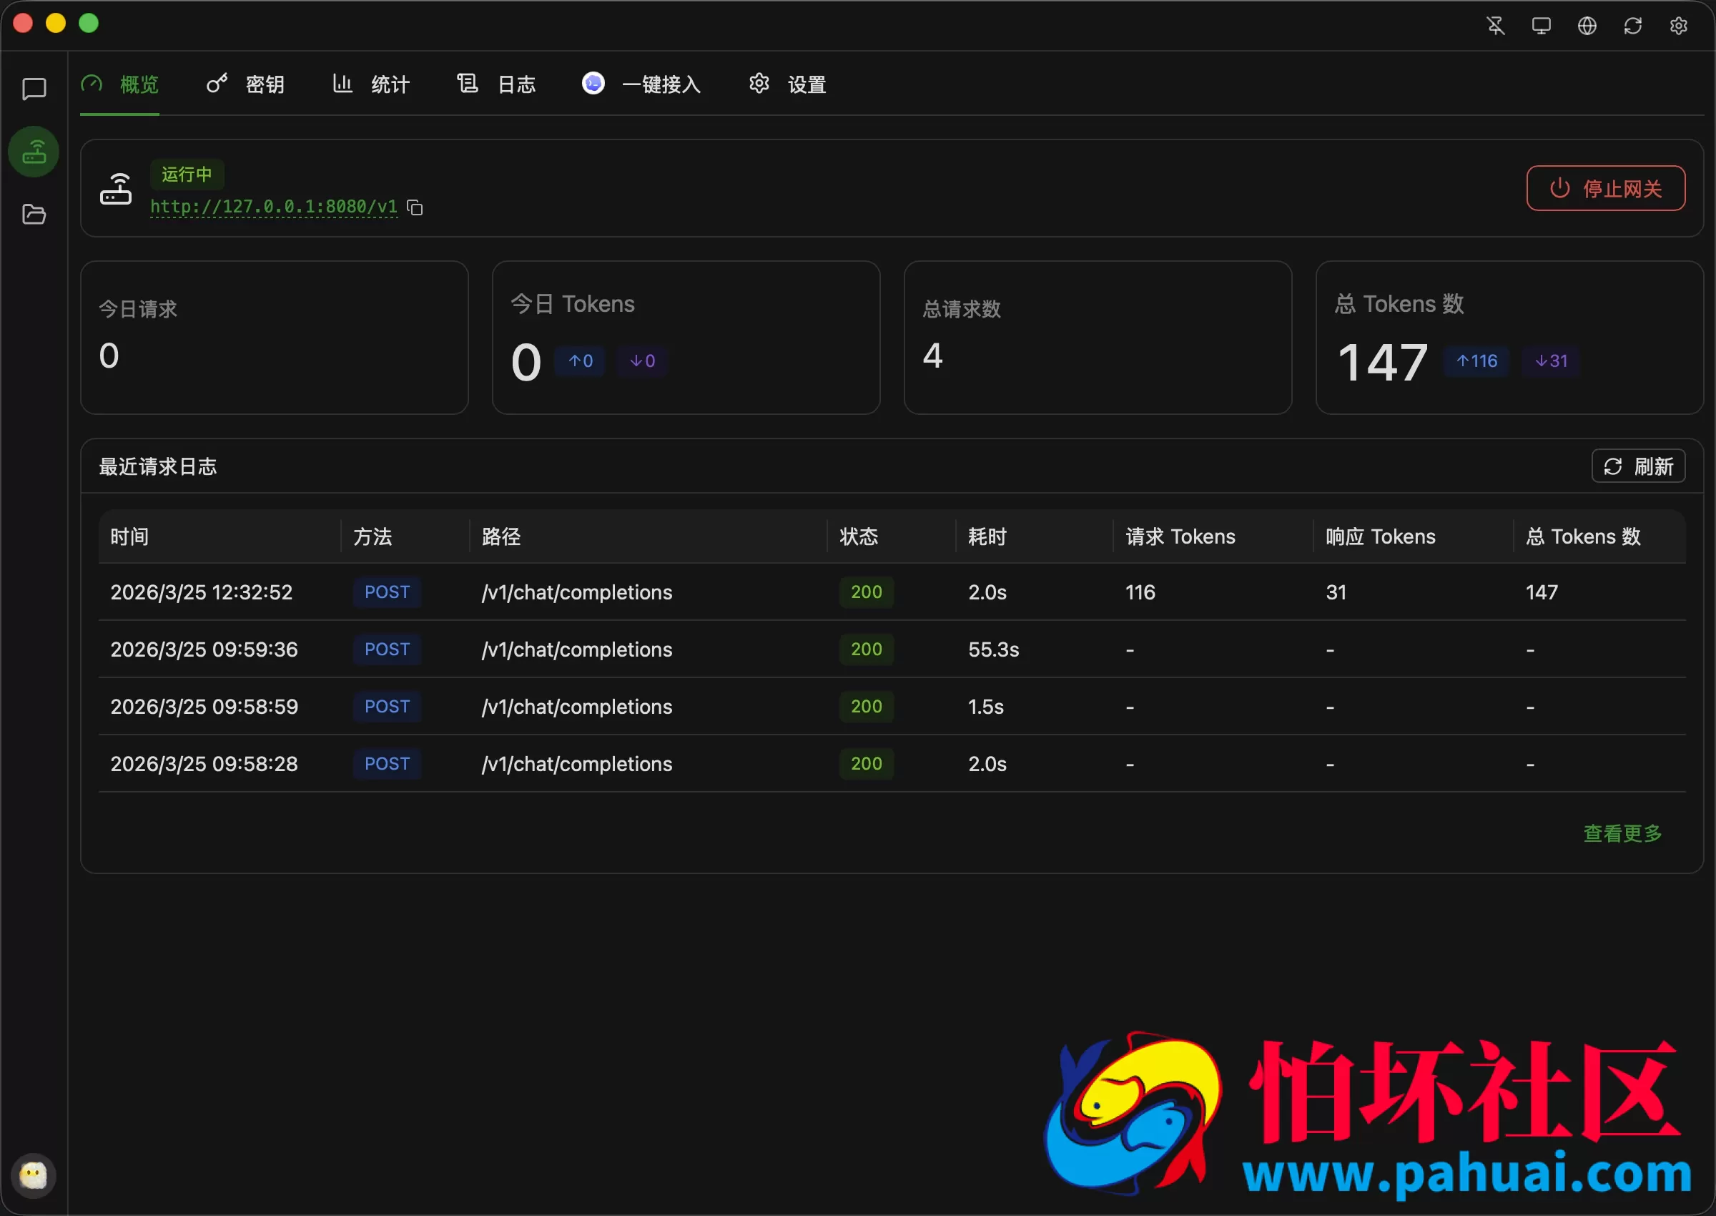Switch language via the globe icon
1716x1216 pixels.
tap(1587, 25)
